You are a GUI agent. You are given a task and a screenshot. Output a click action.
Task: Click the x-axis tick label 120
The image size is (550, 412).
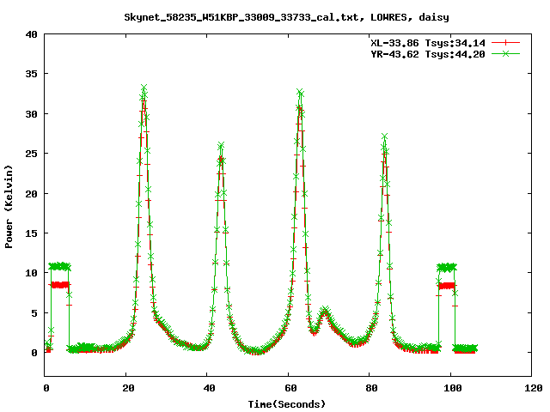coord(534,388)
